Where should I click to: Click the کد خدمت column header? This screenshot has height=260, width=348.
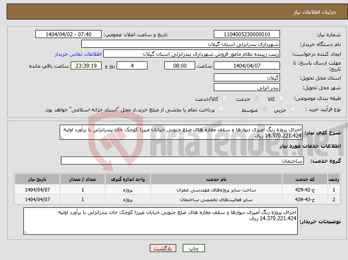click(305, 179)
